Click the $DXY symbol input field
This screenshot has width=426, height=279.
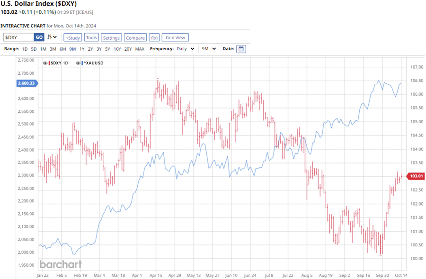[x=18, y=37]
